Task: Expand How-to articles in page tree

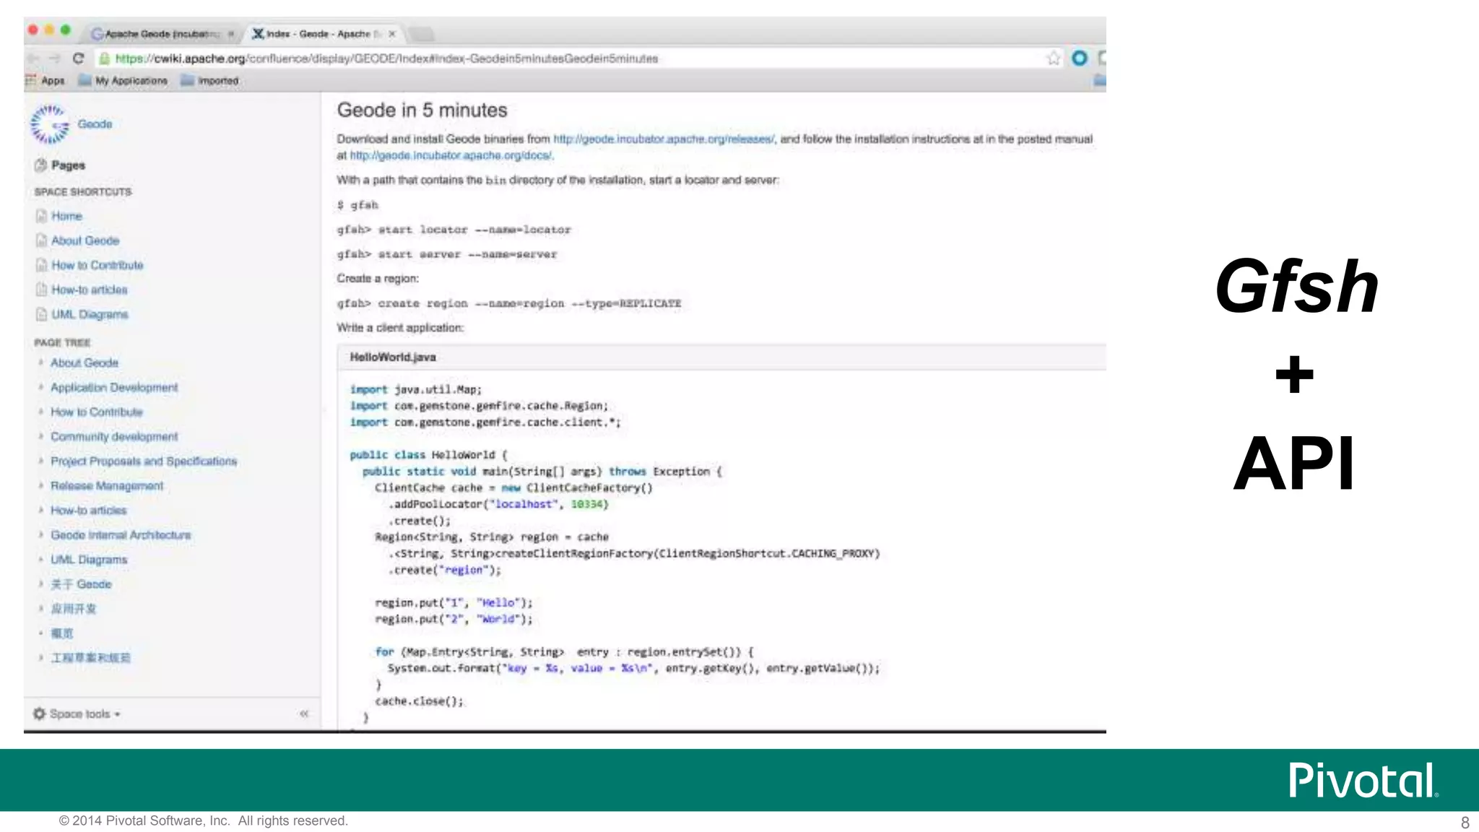Action: pos(40,510)
